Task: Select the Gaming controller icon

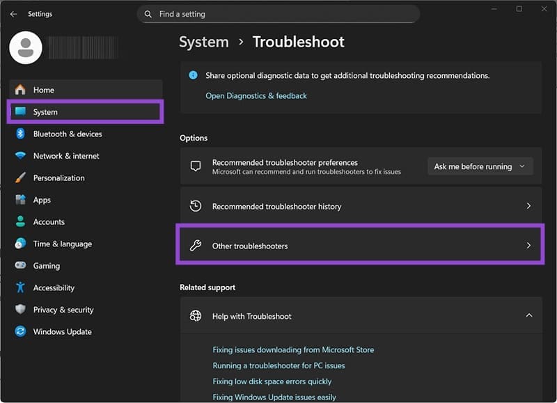Action: point(19,265)
